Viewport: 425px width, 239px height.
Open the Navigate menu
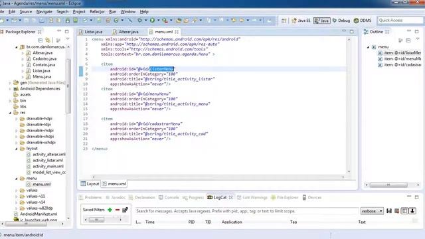44,12
